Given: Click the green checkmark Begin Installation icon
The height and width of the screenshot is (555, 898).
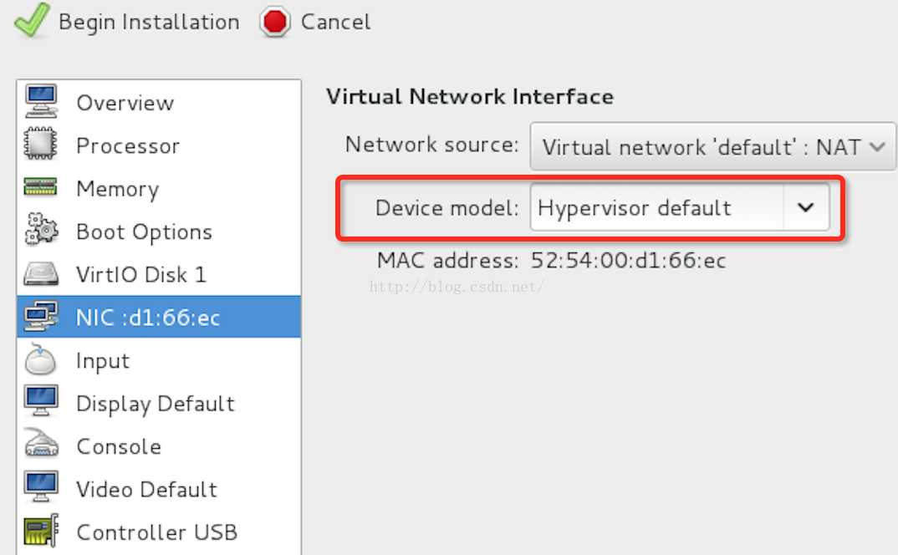Looking at the screenshot, I should pos(32,20).
